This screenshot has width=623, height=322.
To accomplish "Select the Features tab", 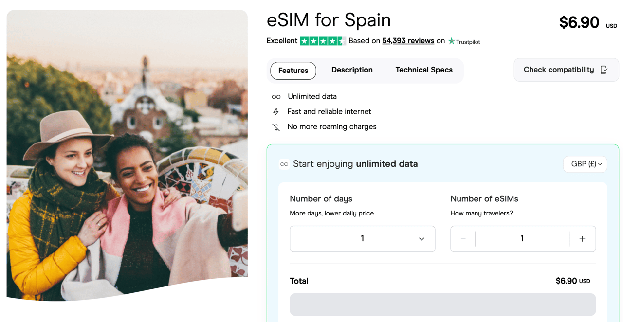I will (293, 71).
